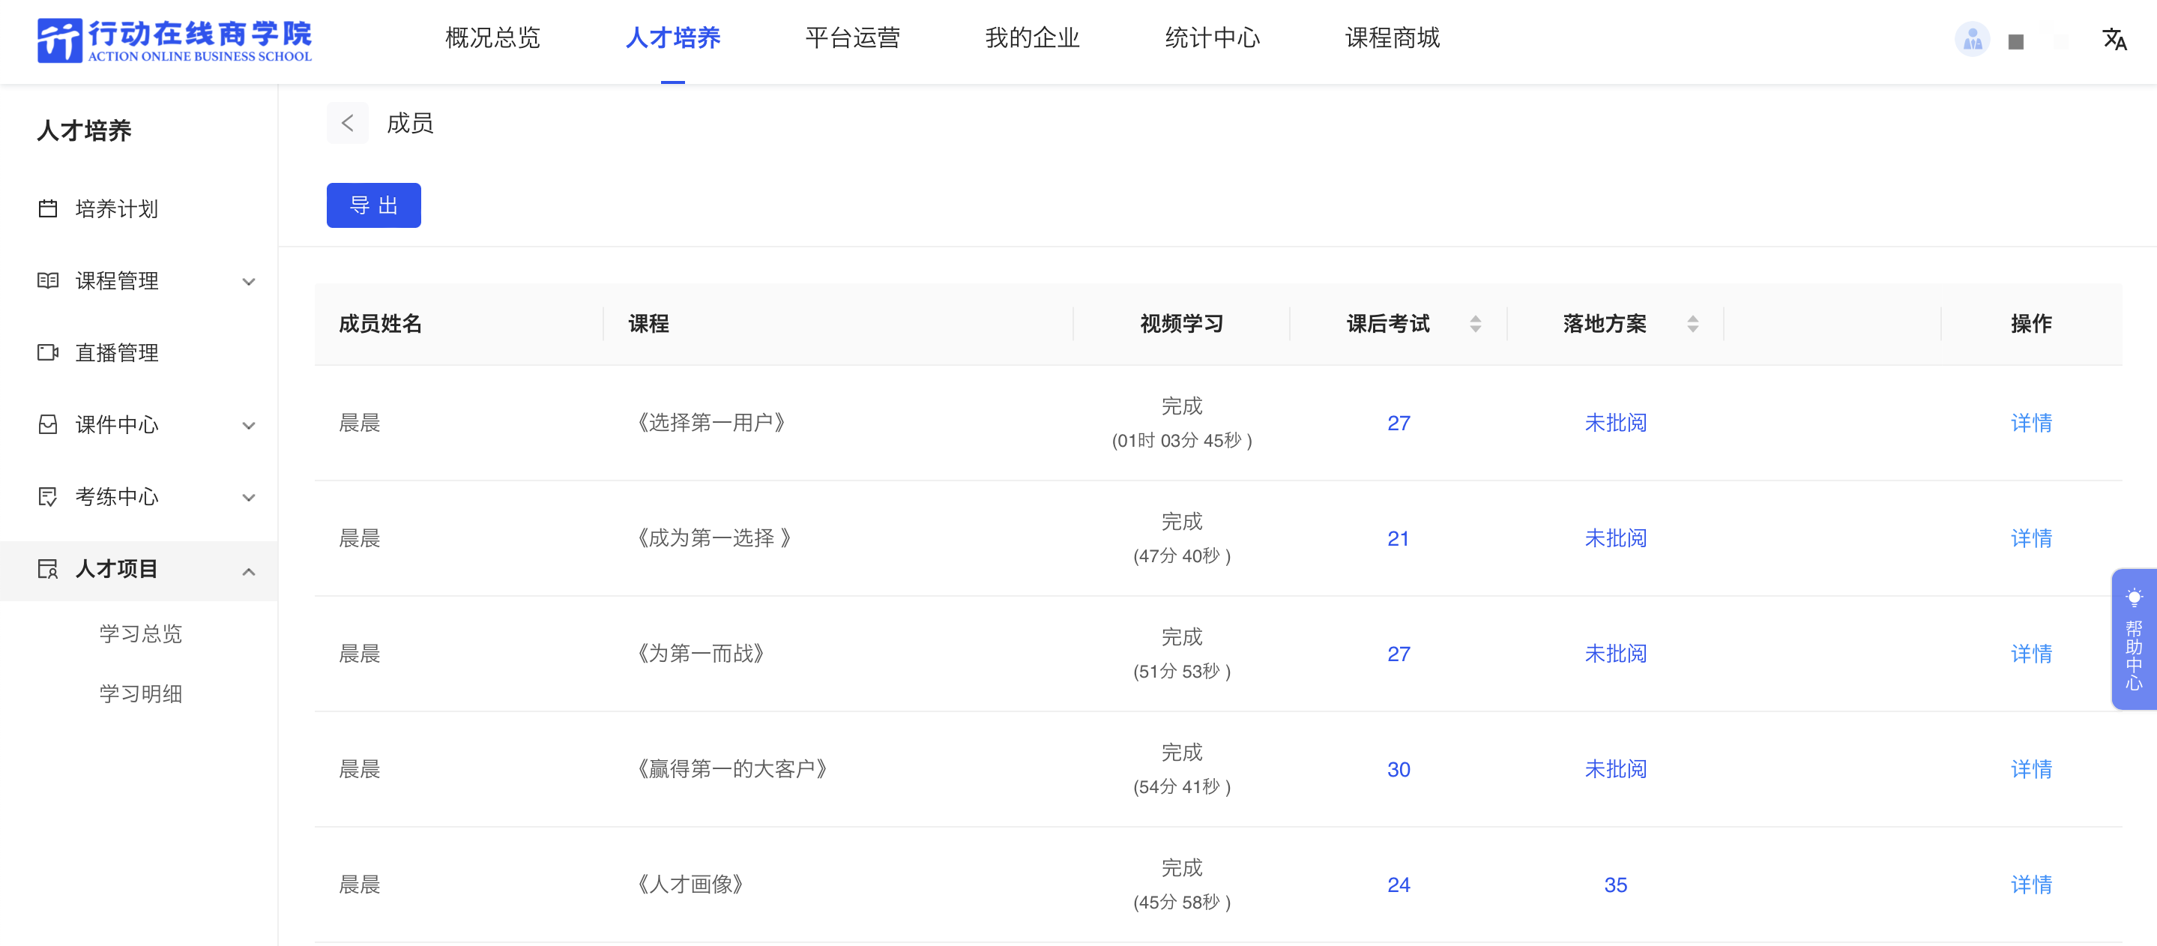Click exam score 24 for 《人才画像》
2157x946 pixels.
(x=1399, y=885)
